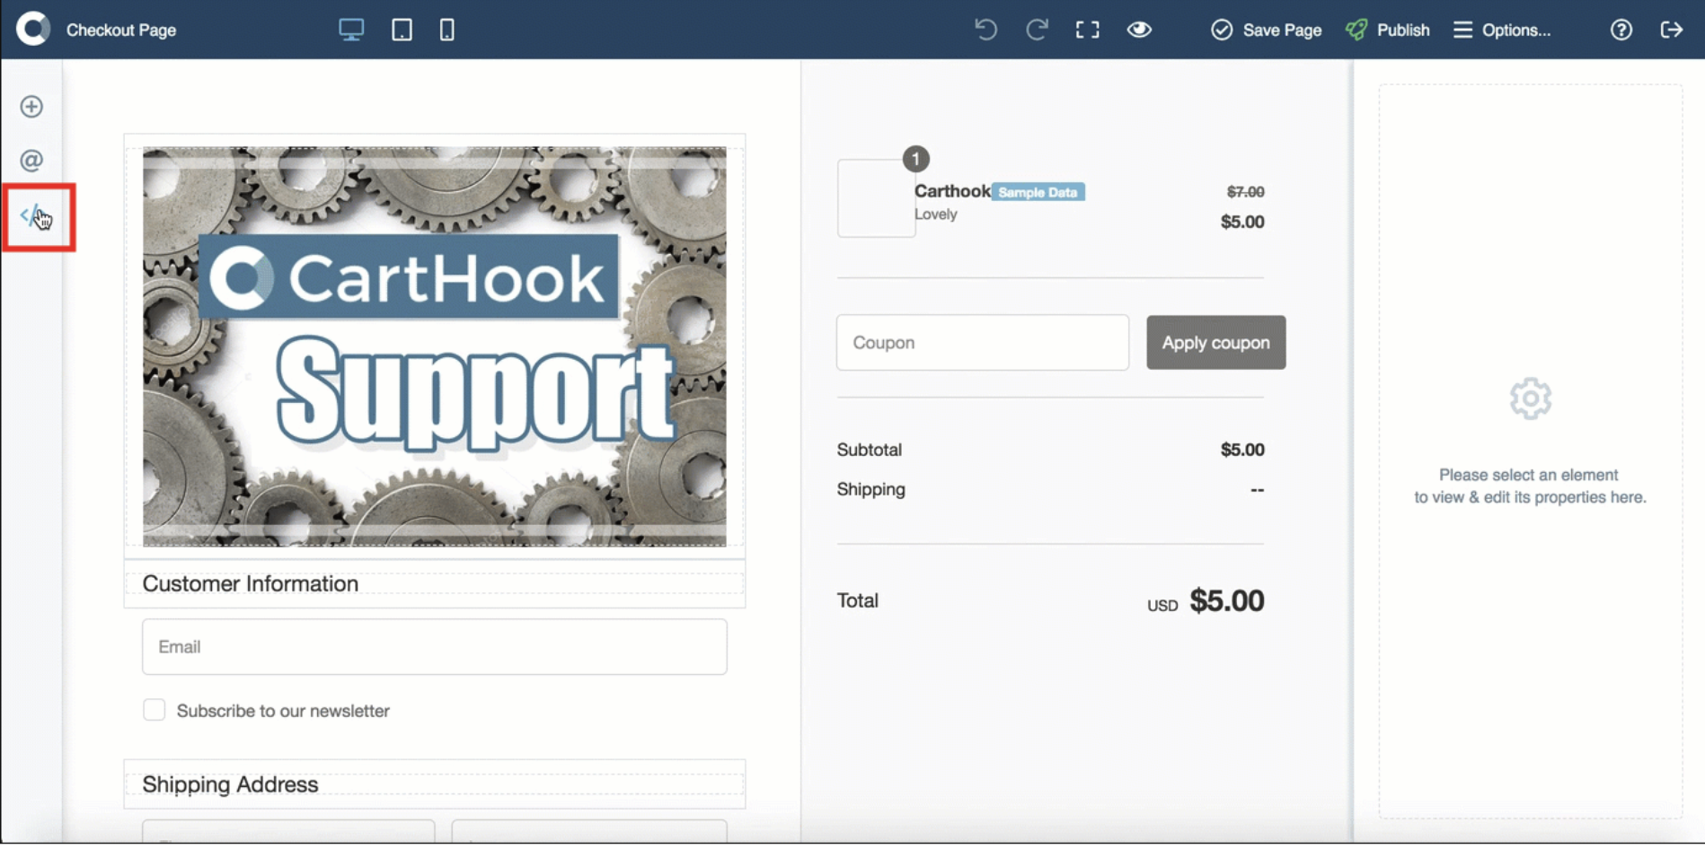The width and height of the screenshot is (1705, 849).
Task: Click 'Please select an element' message
Action: coord(1530,486)
